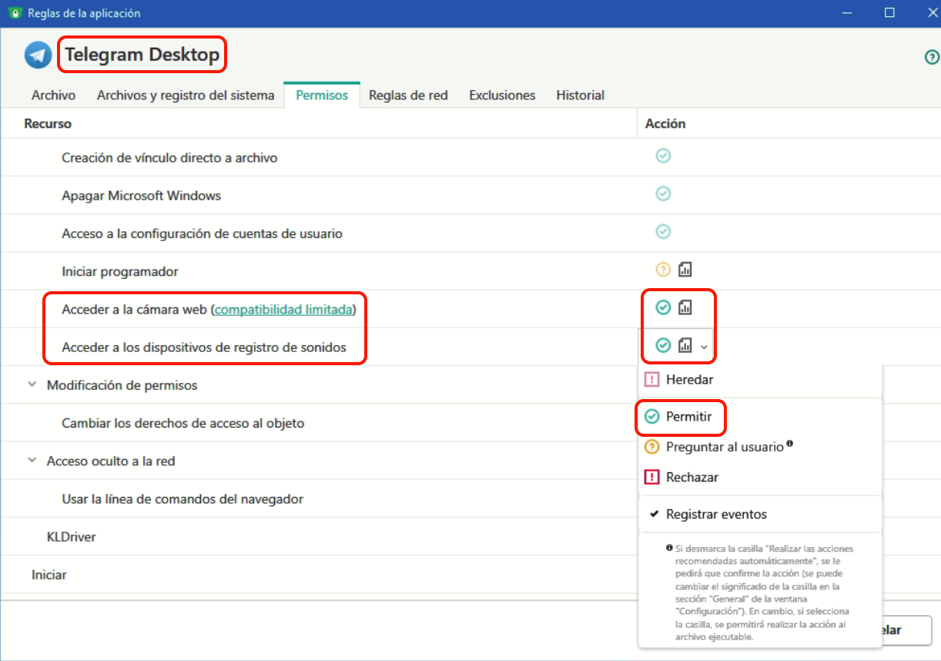
Task: Minimize the Reglas de la aplicación window
Action: click(x=847, y=13)
